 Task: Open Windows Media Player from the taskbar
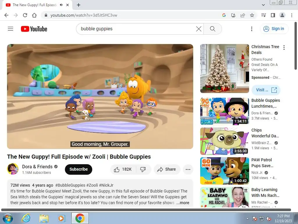point(61,218)
